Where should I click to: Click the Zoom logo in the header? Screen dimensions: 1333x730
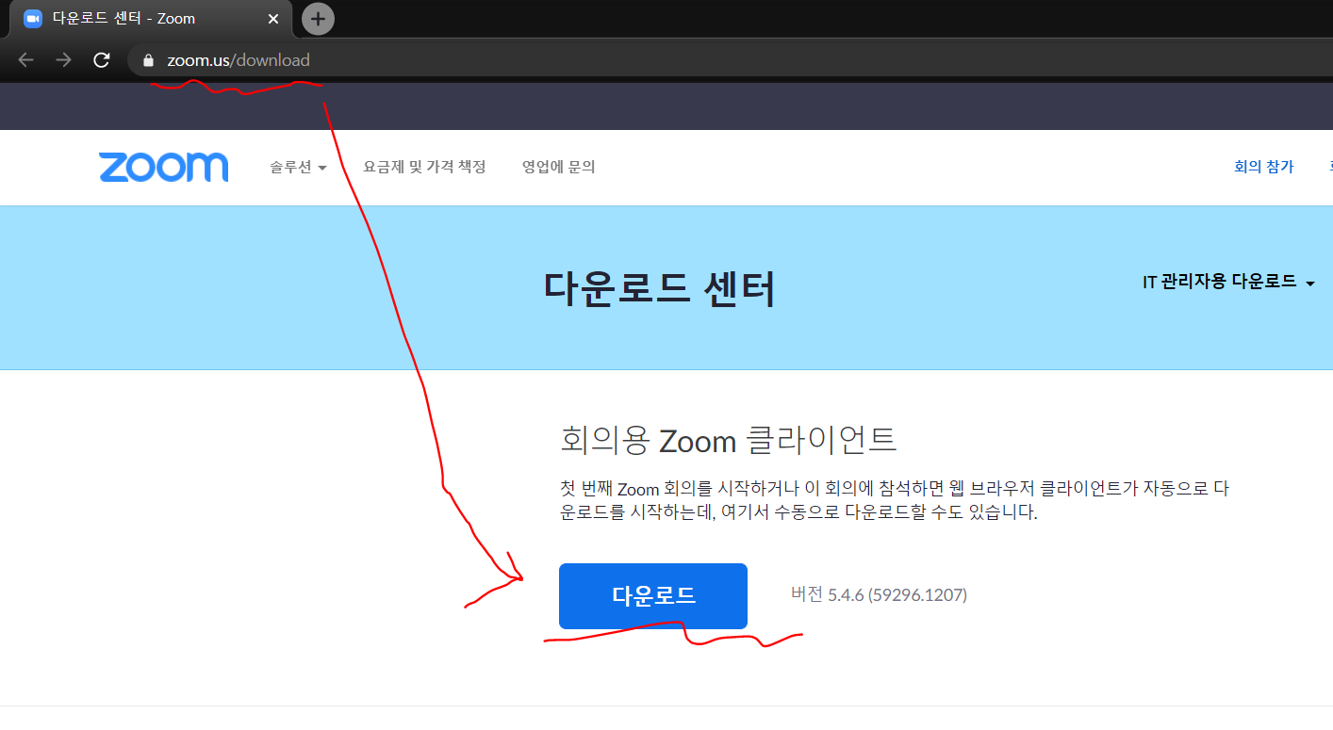point(163,167)
